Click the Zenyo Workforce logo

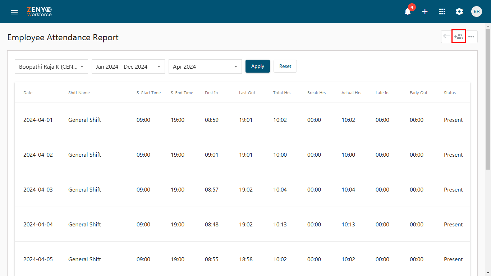click(x=39, y=12)
